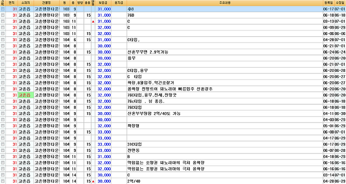Sort by the 보증금 column header
This screenshot has height=184, width=346.
tap(103, 3)
